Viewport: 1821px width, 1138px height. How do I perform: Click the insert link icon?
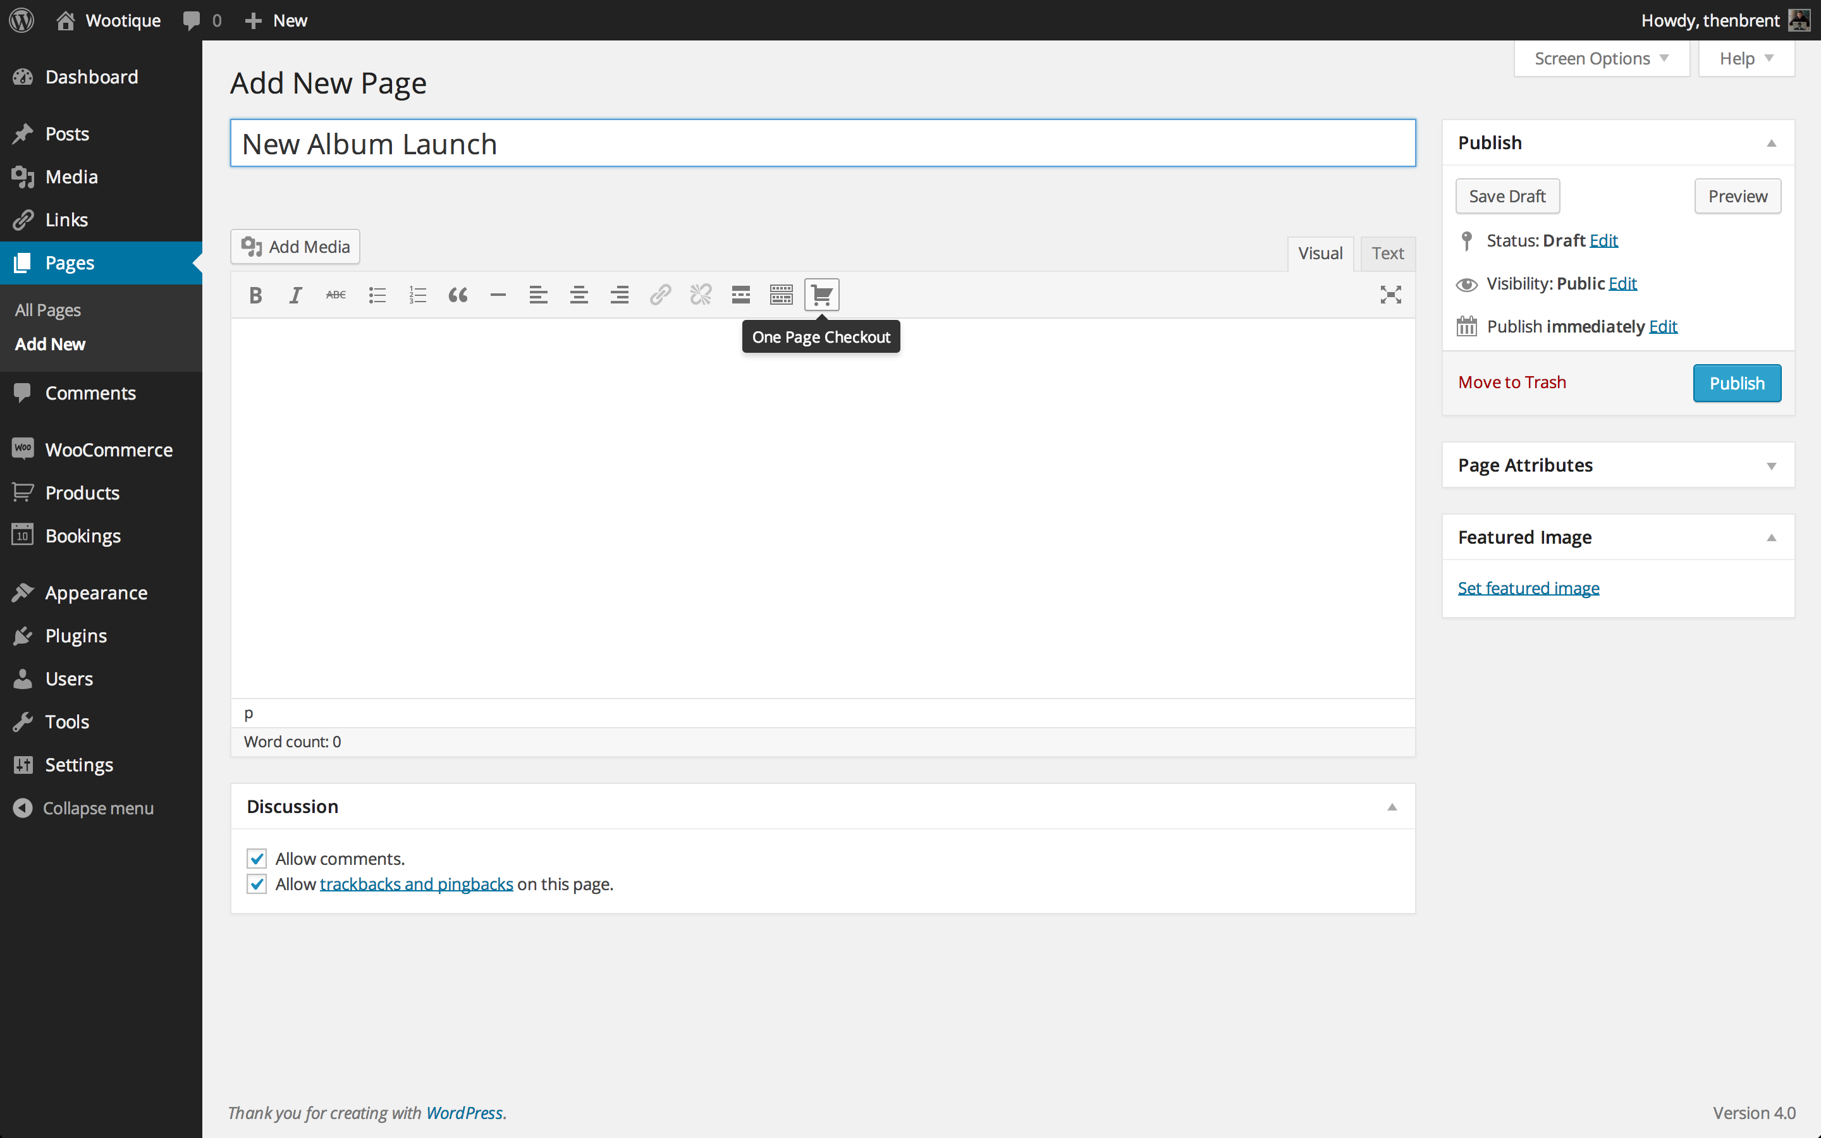point(660,295)
